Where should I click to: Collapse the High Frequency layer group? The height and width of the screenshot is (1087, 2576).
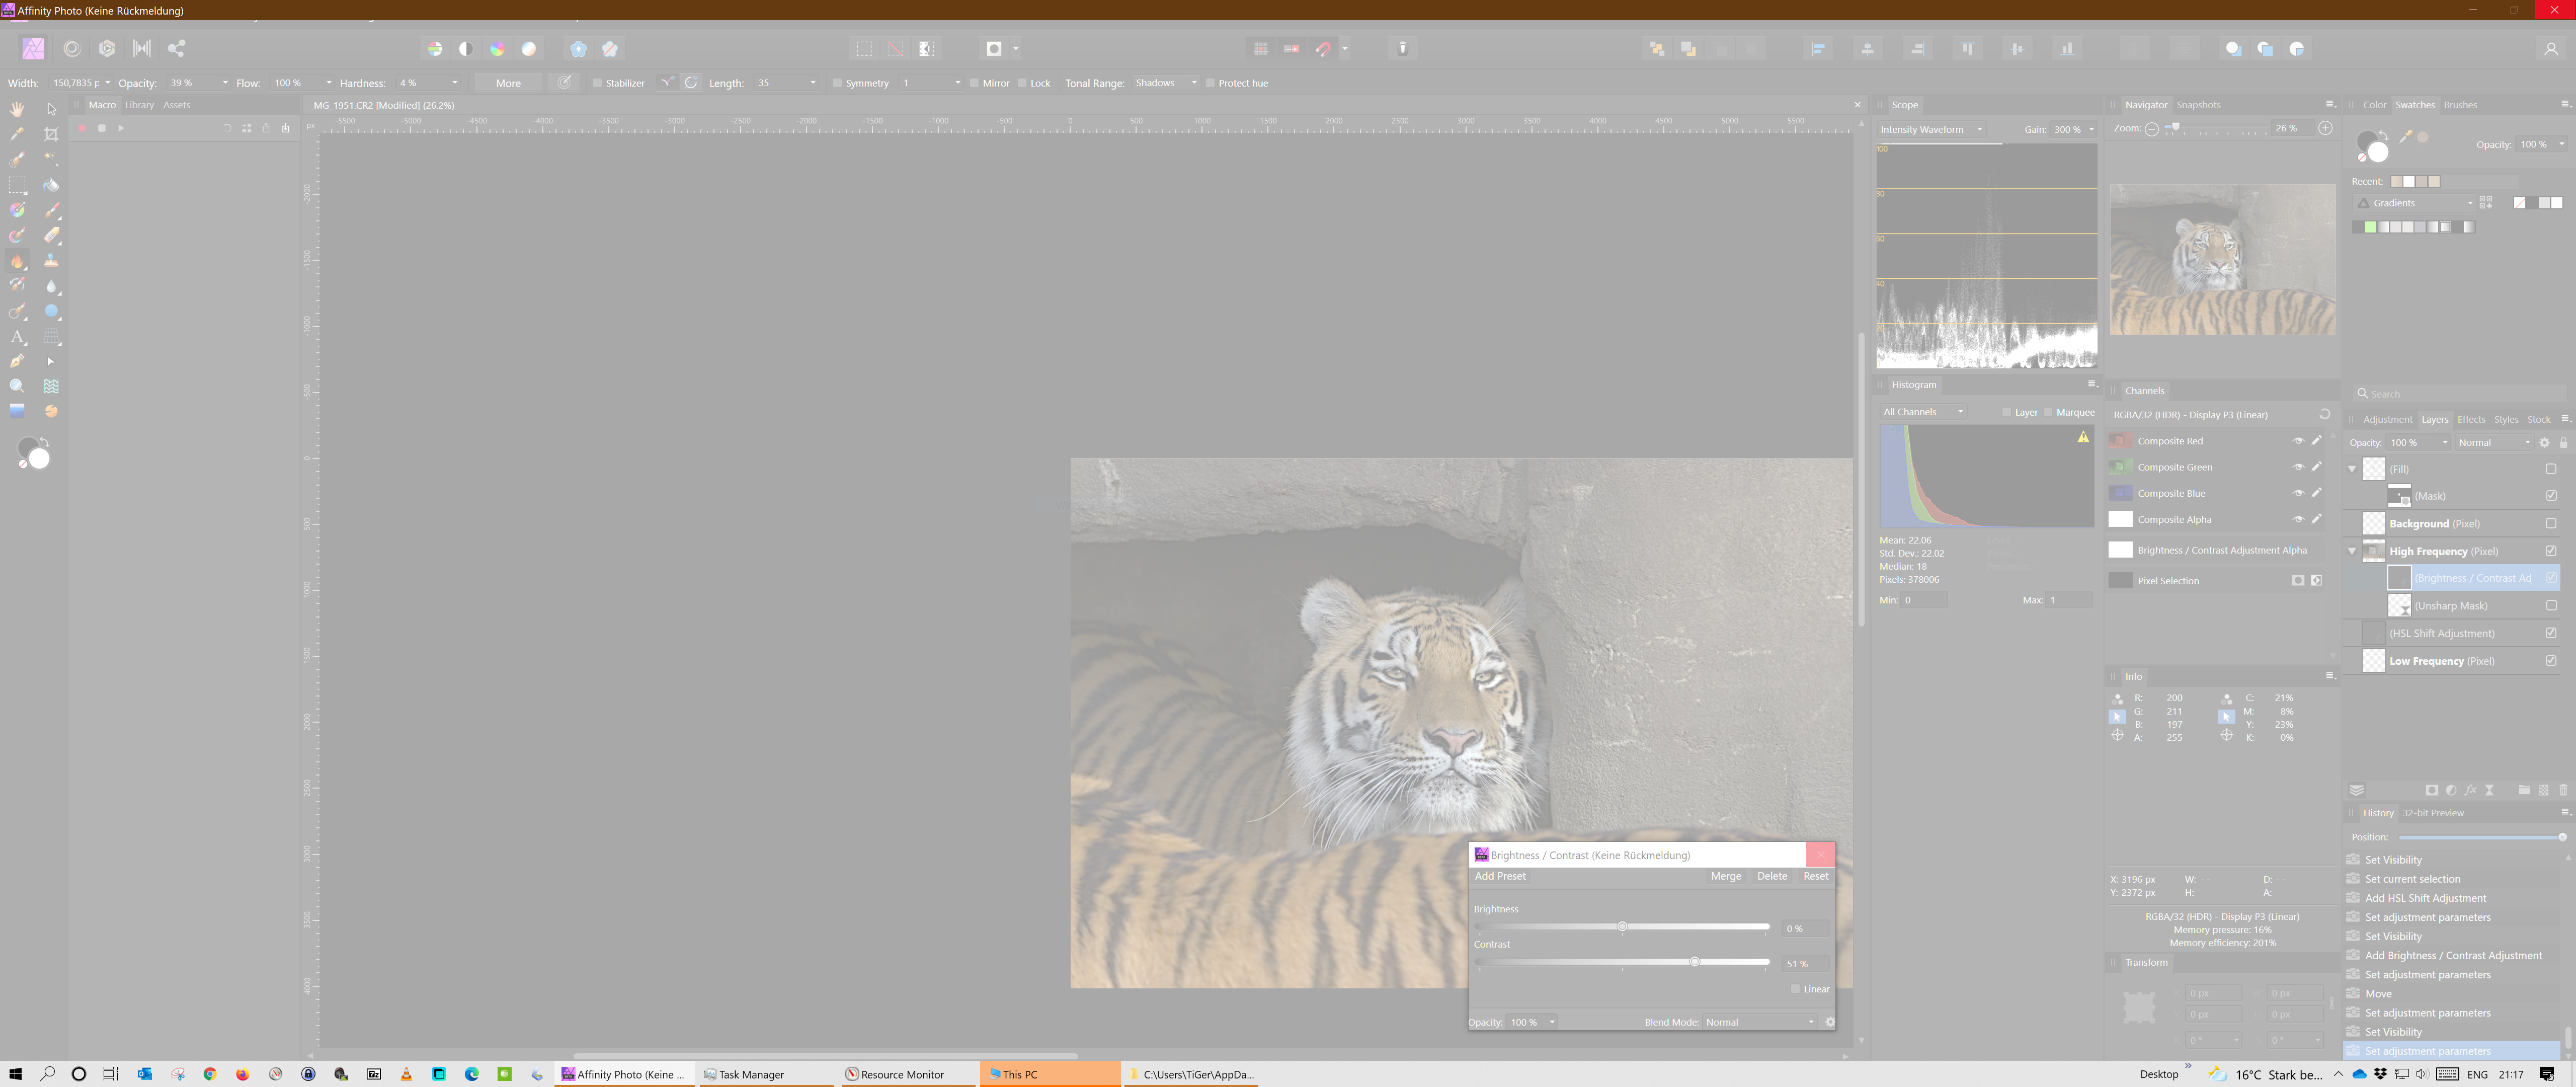click(2352, 551)
